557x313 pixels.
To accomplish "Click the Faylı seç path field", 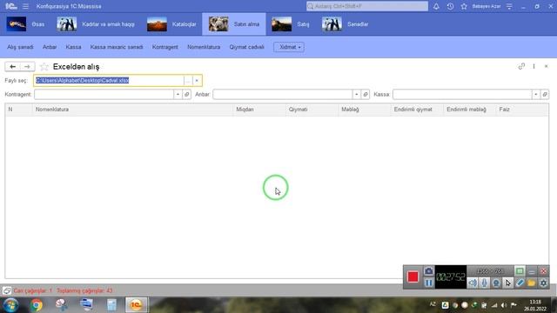I will pos(109,81).
